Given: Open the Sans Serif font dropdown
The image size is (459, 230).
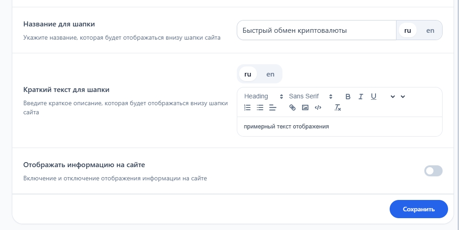Looking at the screenshot, I should [x=311, y=97].
